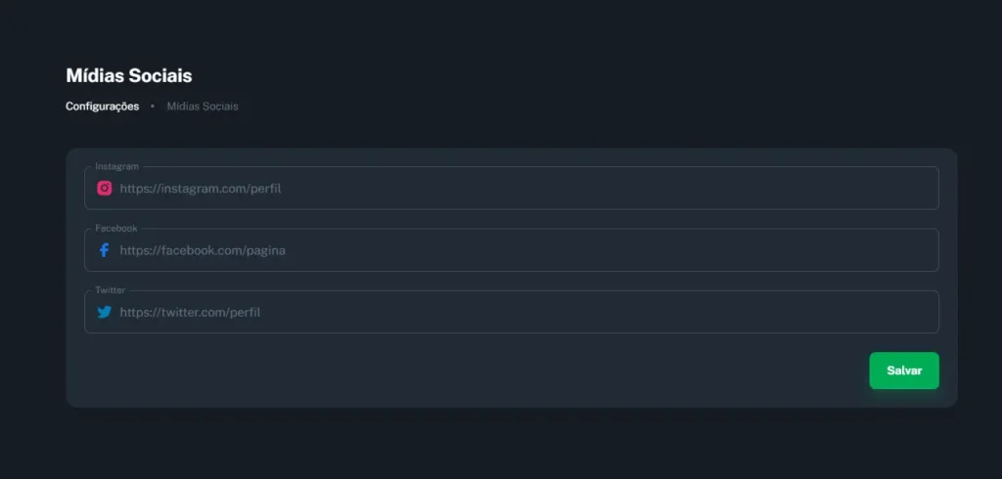Viewport: 1002px width, 479px height.
Task: Save the social media settings with Salvar
Action: click(904, 370)
